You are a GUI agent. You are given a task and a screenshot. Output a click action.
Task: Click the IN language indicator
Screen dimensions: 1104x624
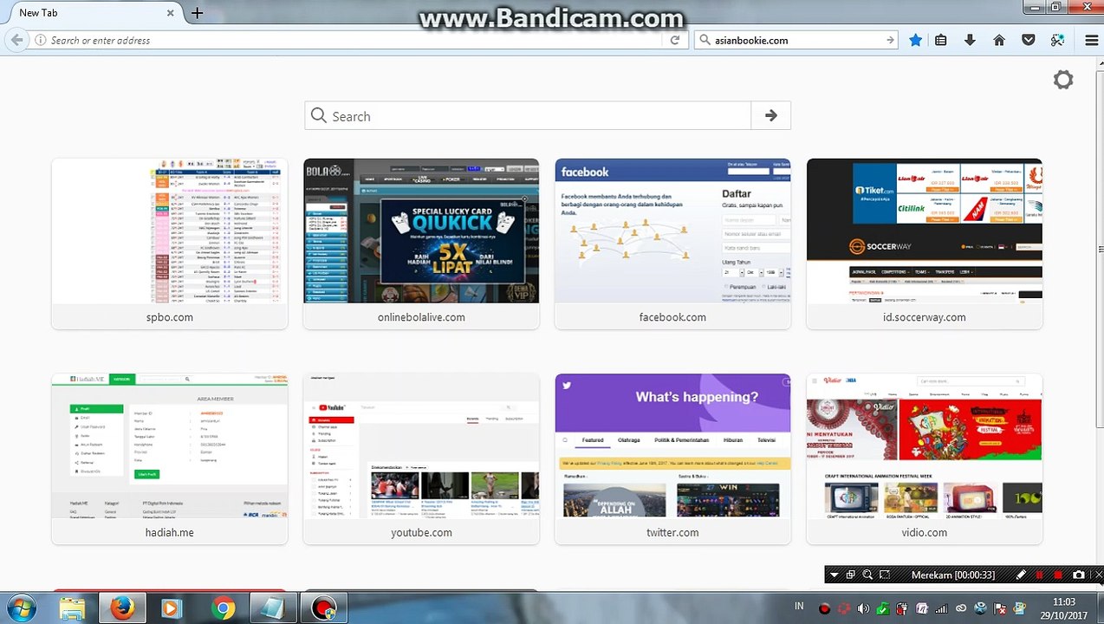(x=799, y=607)
